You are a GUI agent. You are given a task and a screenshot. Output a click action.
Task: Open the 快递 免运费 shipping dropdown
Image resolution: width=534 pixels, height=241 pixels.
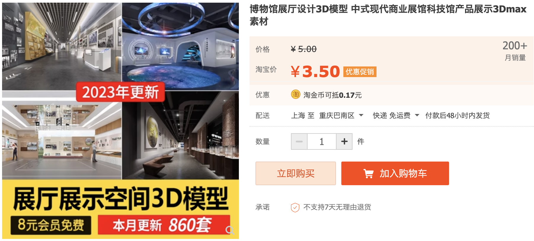pos(396,115)
